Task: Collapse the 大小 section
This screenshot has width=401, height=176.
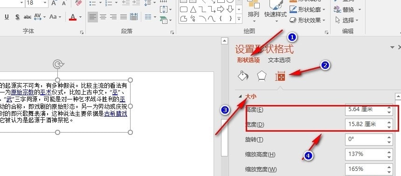Action: coord(240,96)
